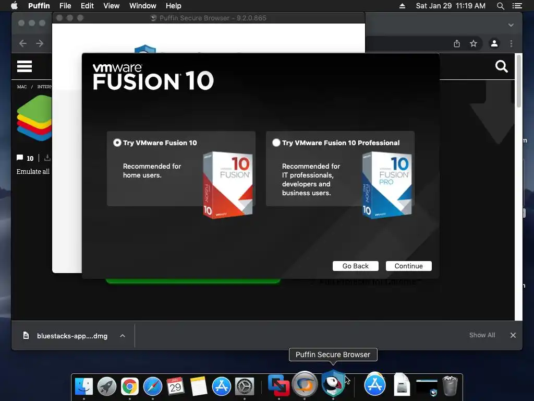Open the View menu
534x401 pixels.
tap(112, 6)
